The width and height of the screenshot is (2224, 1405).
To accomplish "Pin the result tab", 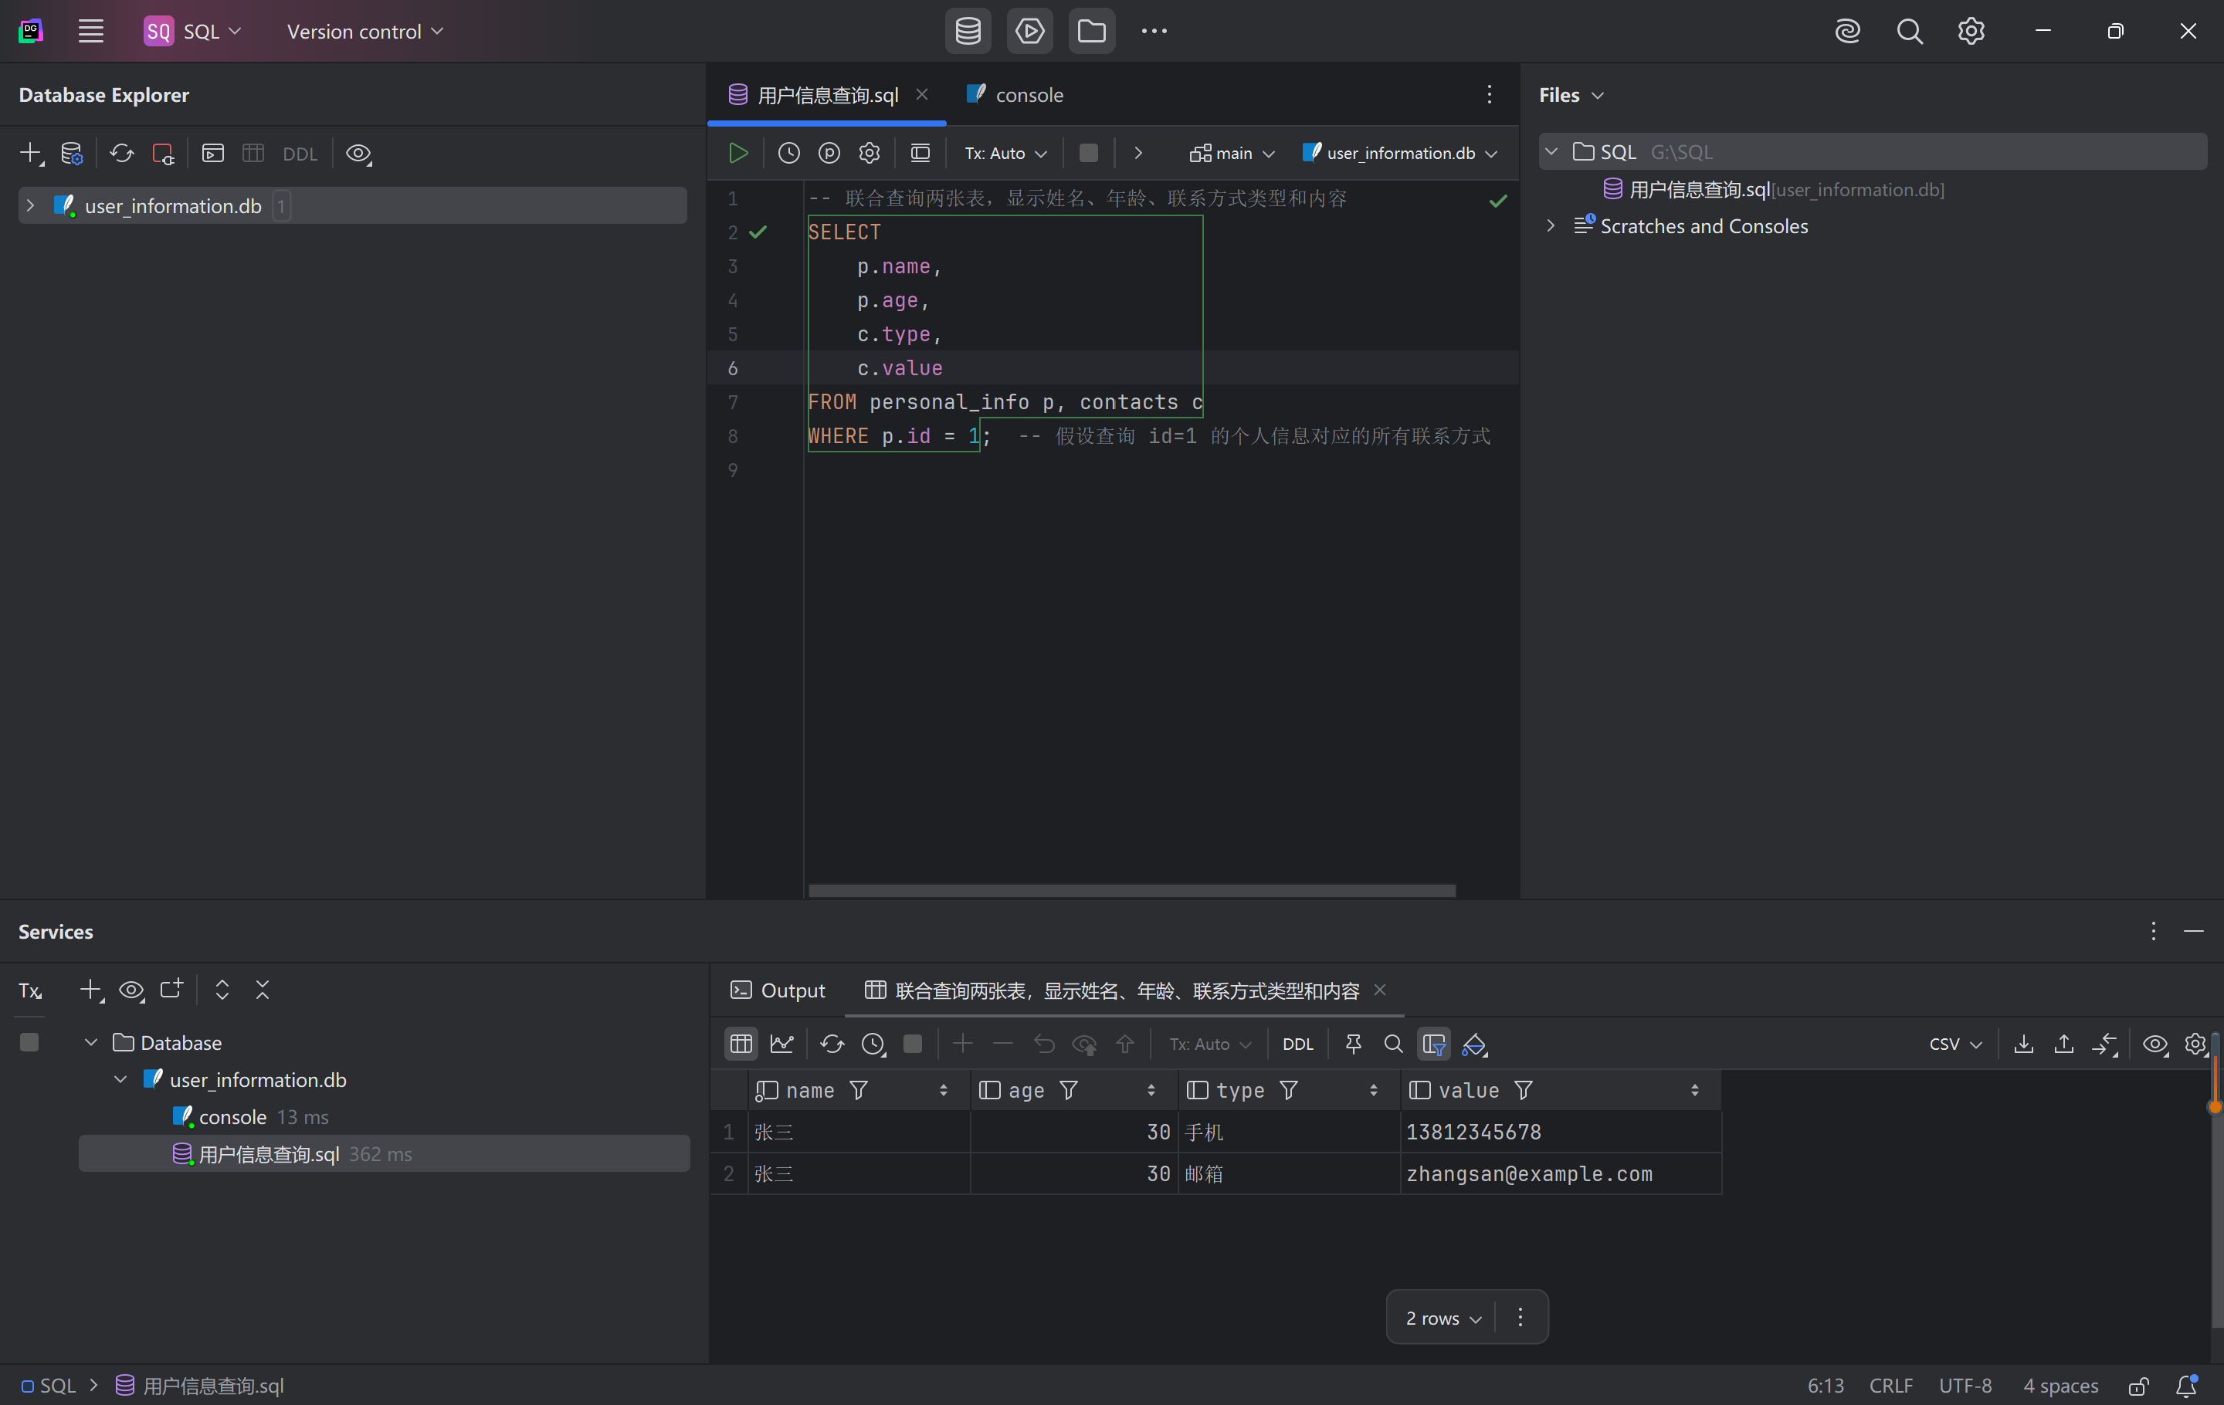I will click(1353, 1044).
